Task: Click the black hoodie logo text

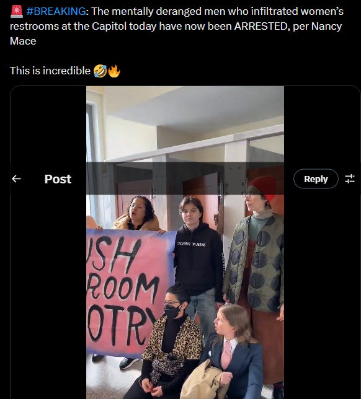Action: pos(191,244)
